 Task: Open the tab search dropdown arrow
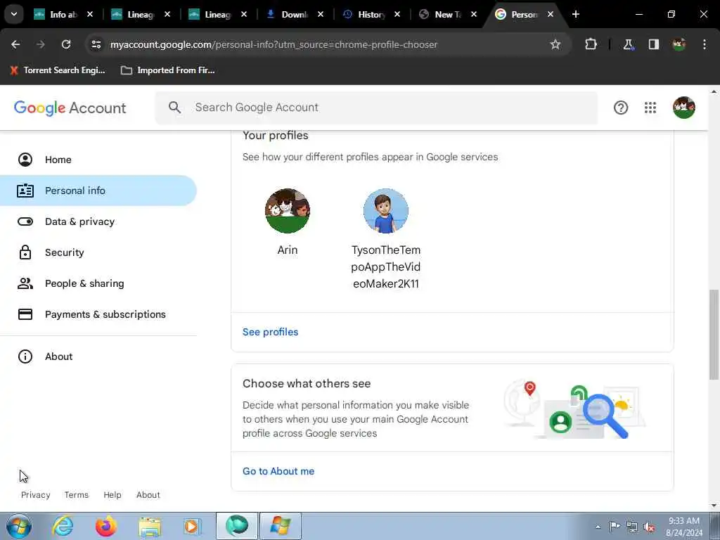[x=14, y=14]
